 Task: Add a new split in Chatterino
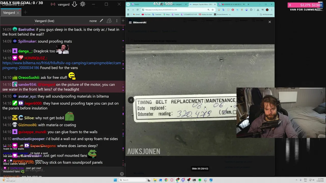[x=123, y=21]
